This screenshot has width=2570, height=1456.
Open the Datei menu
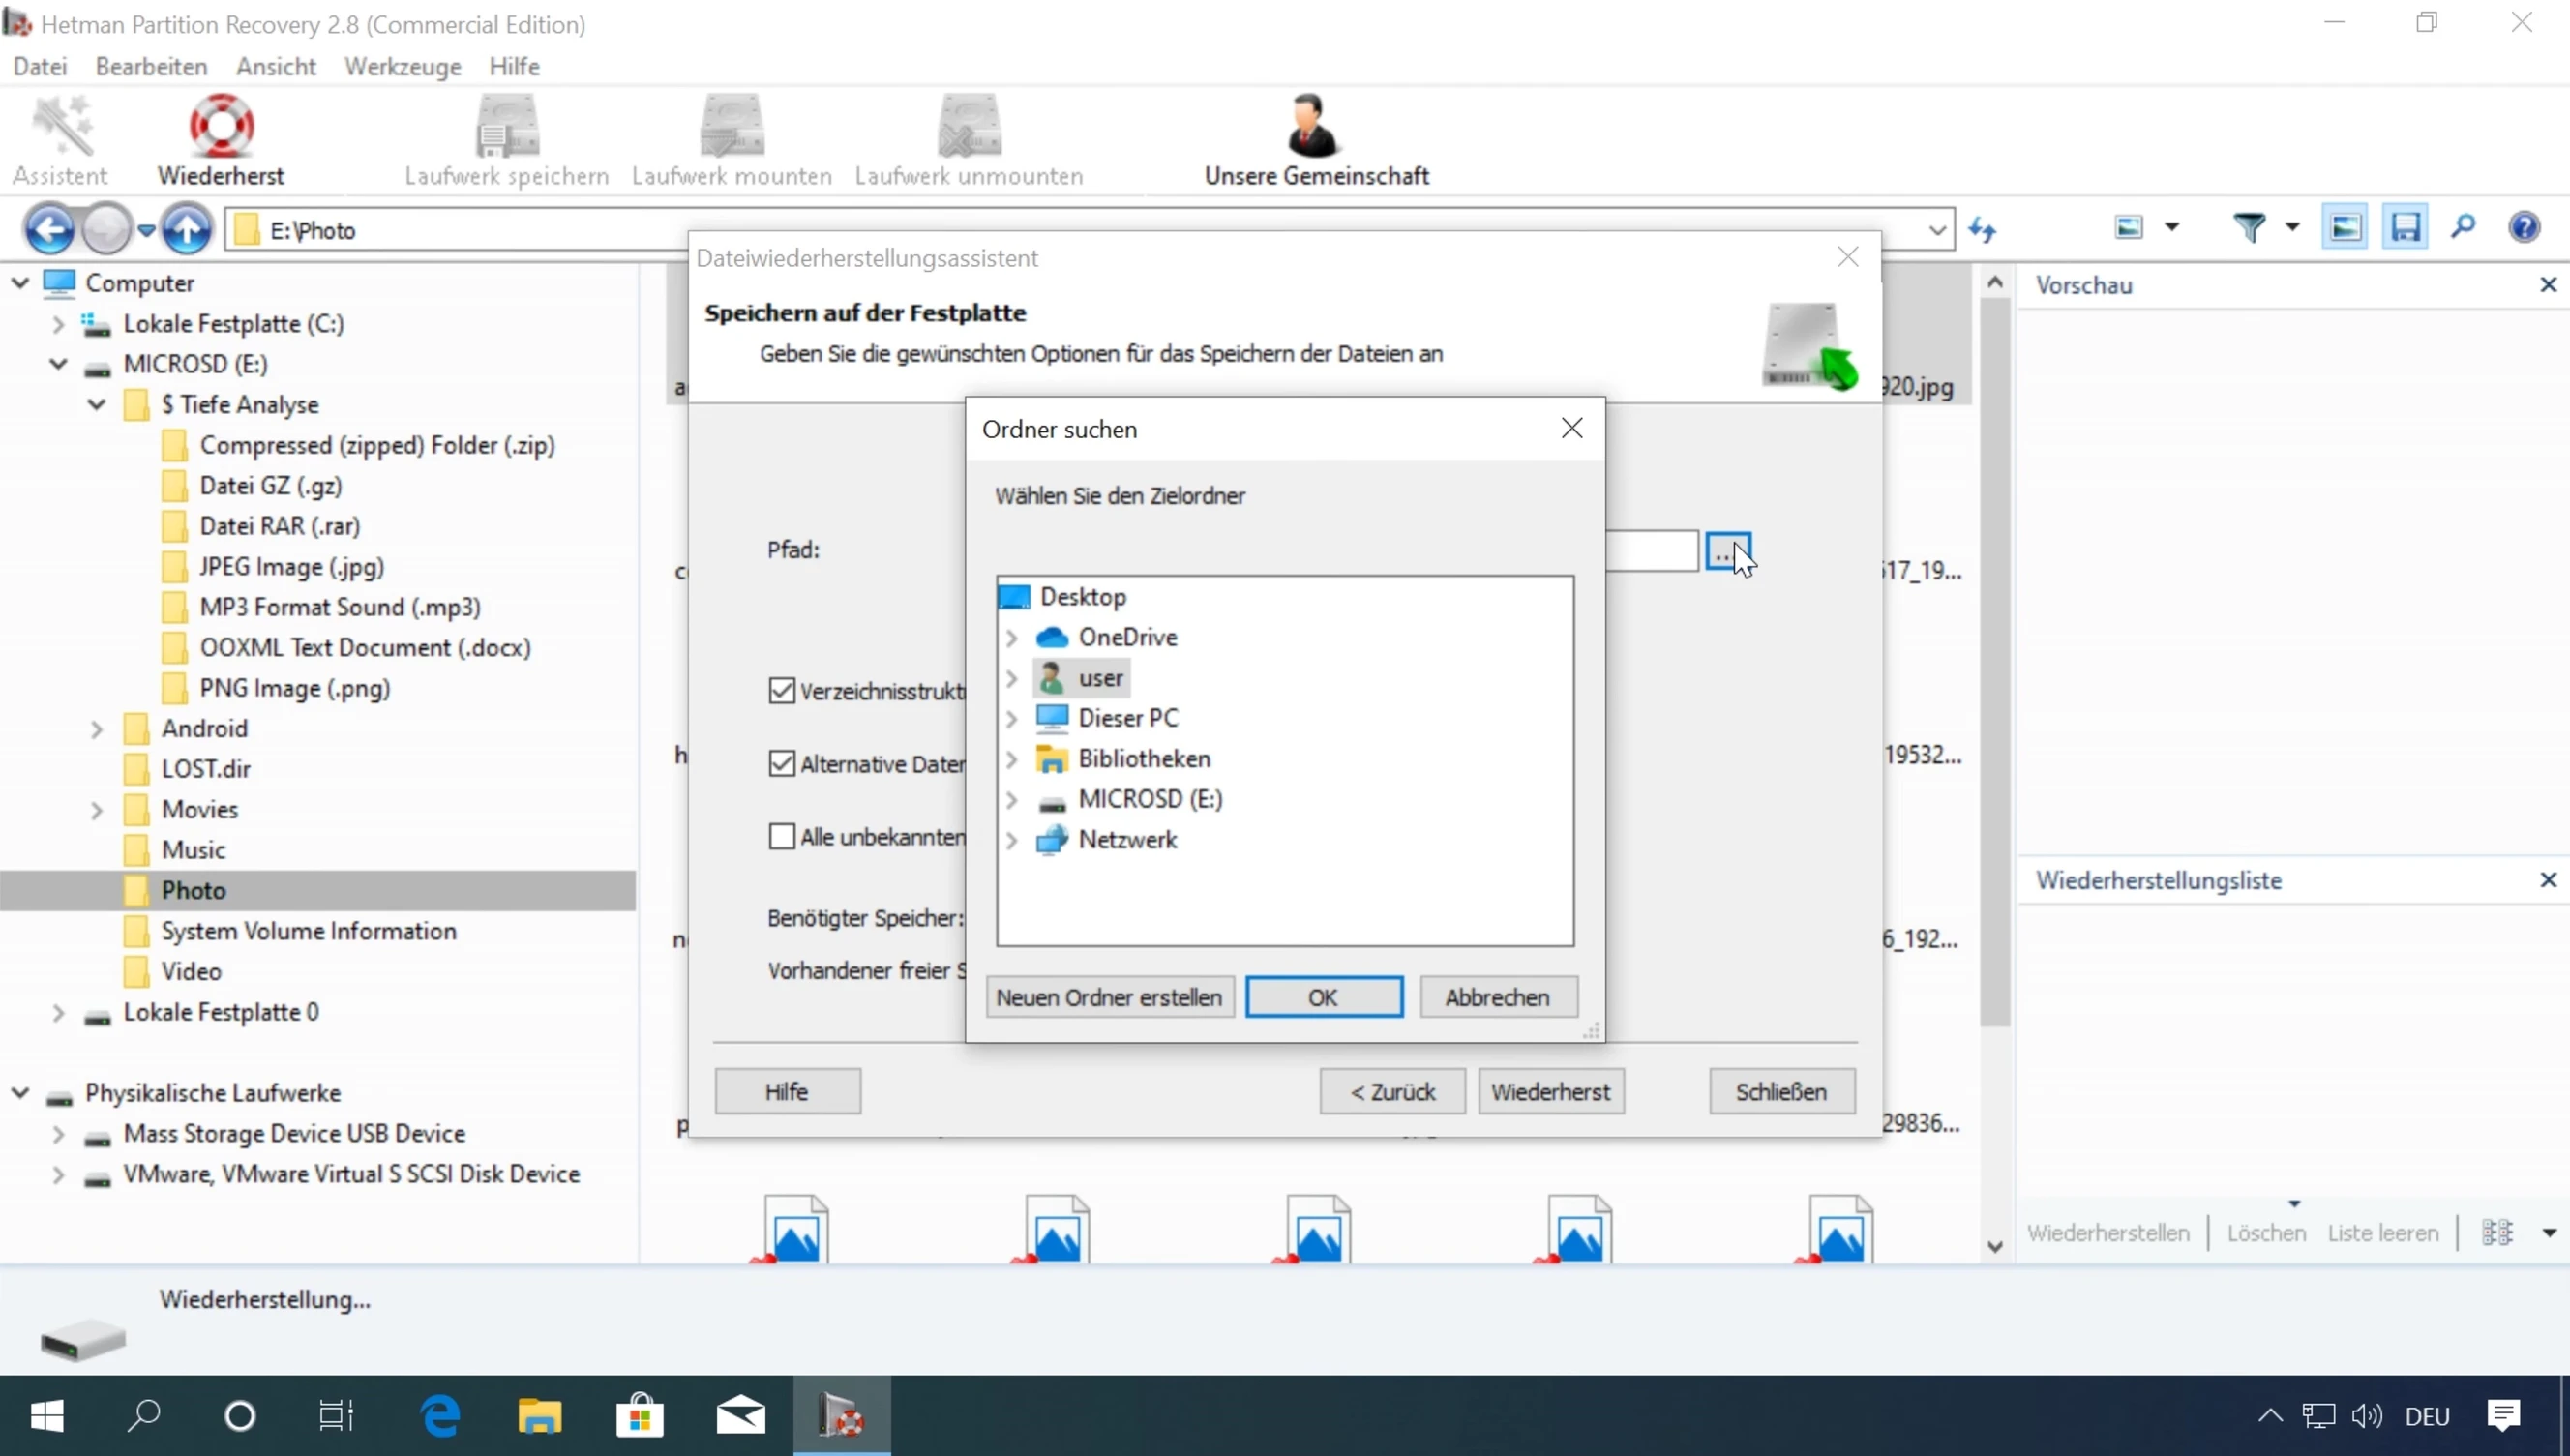pyautogui.click(x=40, y=66)
